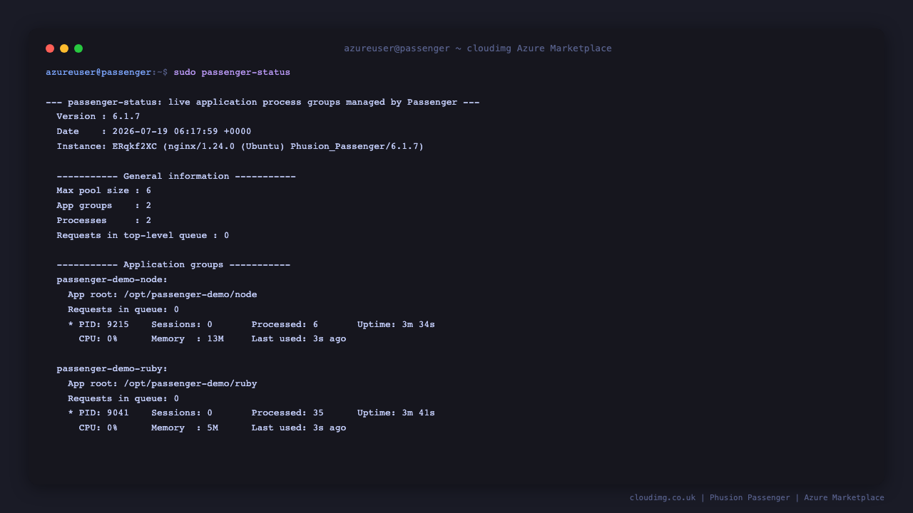Click the terminal title 'azureuser@passenger ~ cloudimg Azure Marketplace'

point(478,48)
